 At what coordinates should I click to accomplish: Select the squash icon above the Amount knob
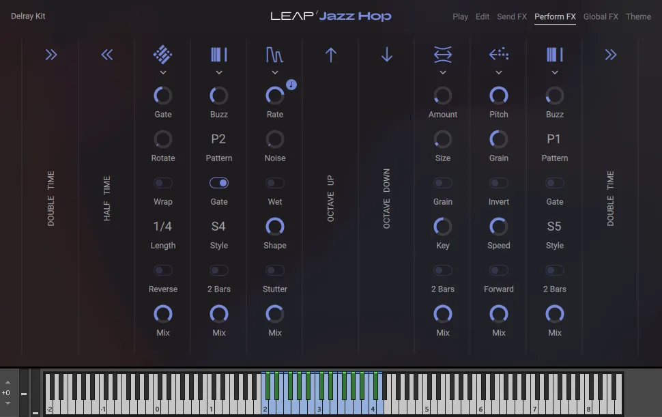(x=442, y=55)
